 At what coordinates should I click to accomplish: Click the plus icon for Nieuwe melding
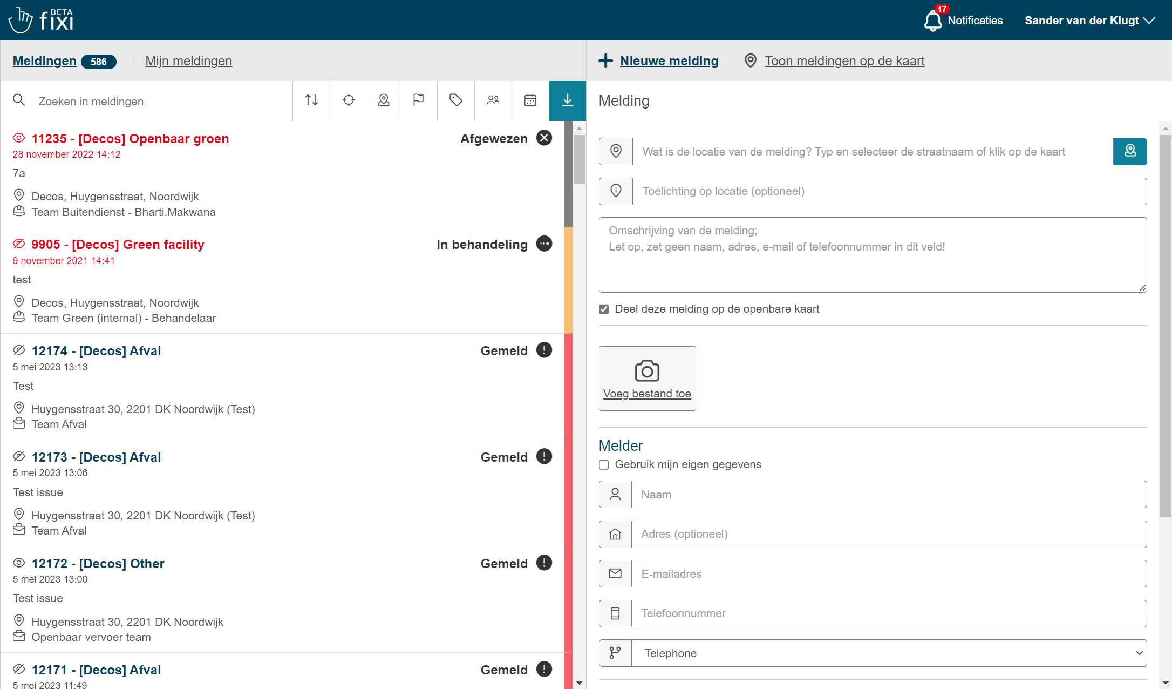point(606,61)
